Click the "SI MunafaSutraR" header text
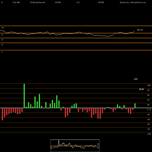This screenshot has width=152, height=152. pyautogui.click(x=37, y=2)
